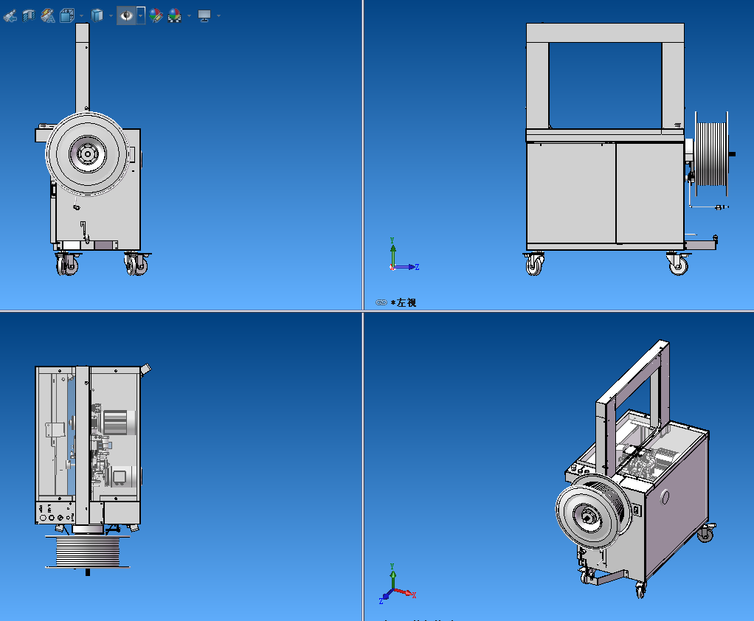
Task: Click the highlighted visibility eye tool
Action: [125, 15]
